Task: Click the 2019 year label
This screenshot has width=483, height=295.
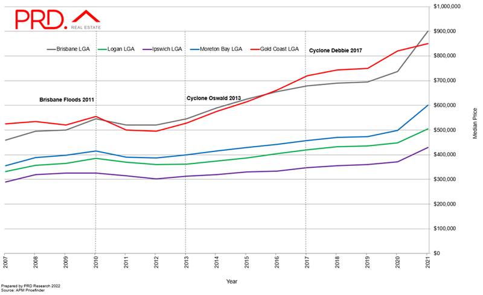Action: 367,262
